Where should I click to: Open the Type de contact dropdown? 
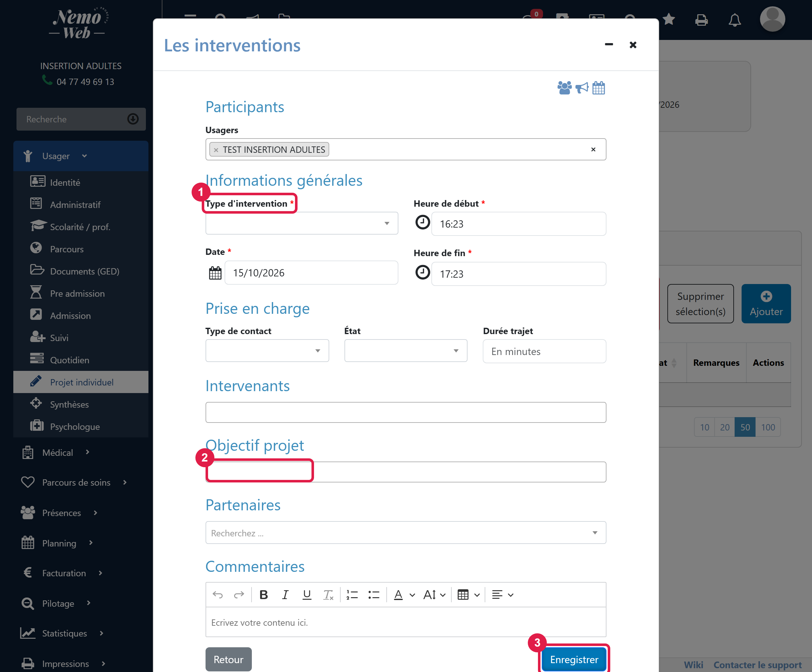(x=267, y=351)
